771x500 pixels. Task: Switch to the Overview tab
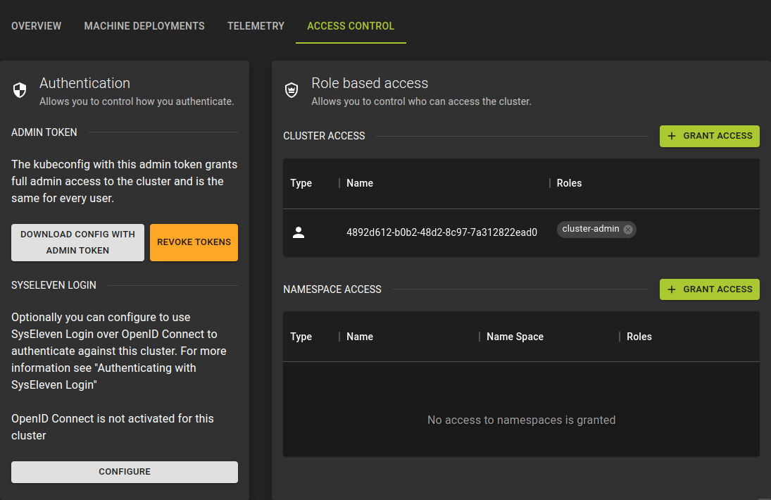[x=36, y=26]
